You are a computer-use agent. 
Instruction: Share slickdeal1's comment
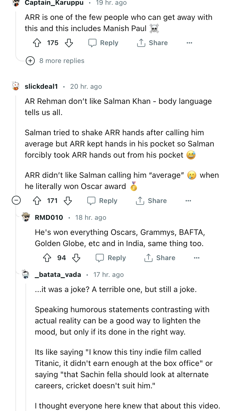tap(151, 201)
